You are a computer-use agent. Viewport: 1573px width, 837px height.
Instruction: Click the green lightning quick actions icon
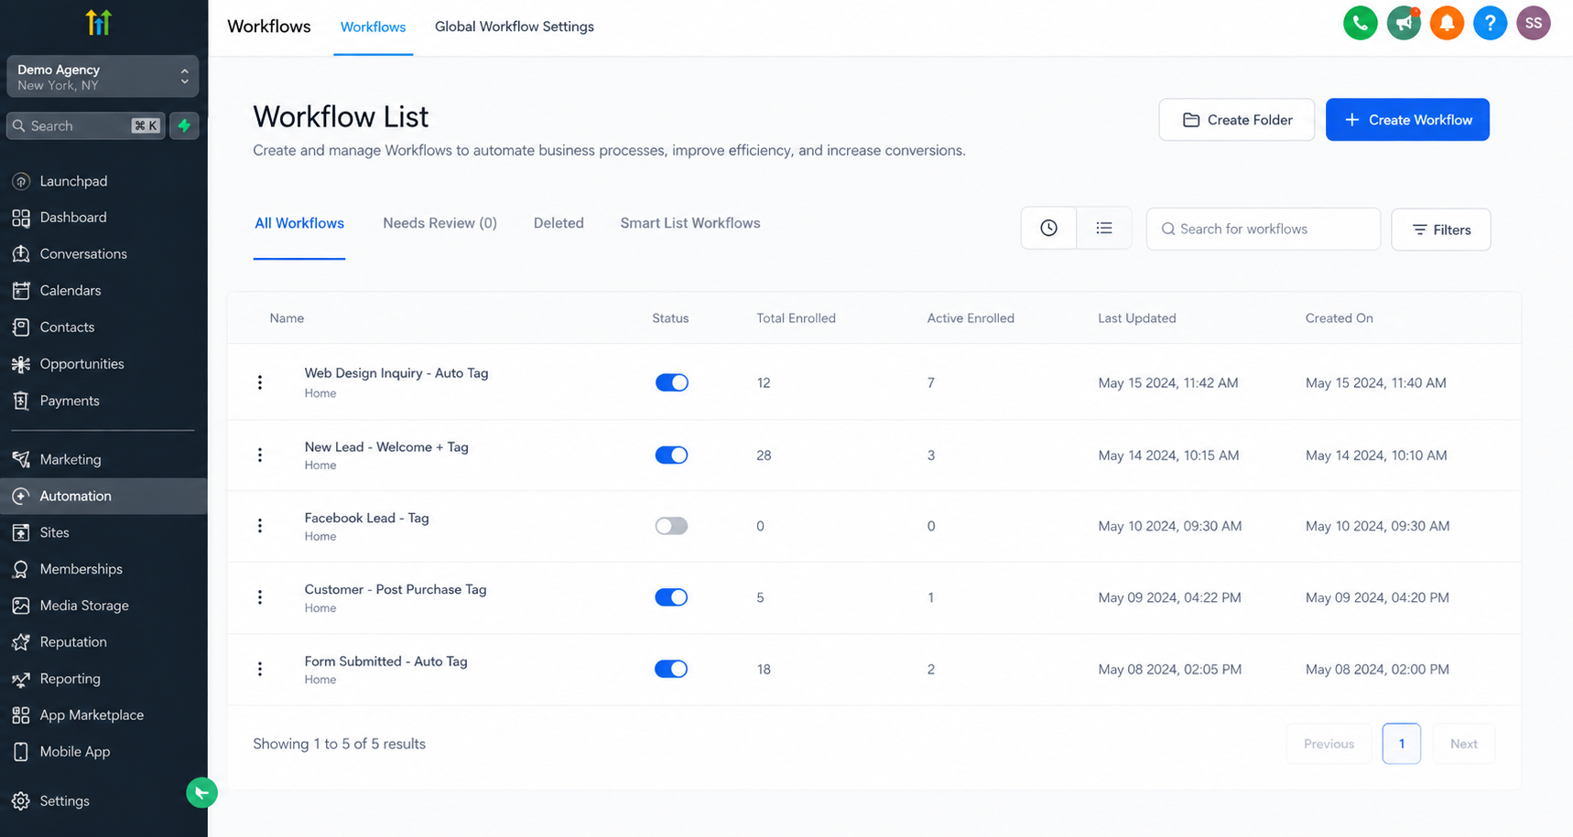click(x=184, y=125)
